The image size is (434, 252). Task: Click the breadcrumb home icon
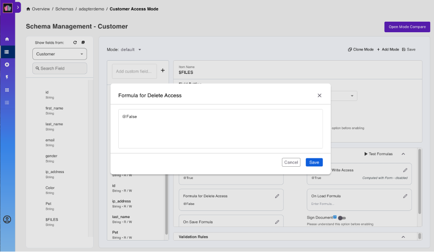pyautogui.click(x=28, y=9)
